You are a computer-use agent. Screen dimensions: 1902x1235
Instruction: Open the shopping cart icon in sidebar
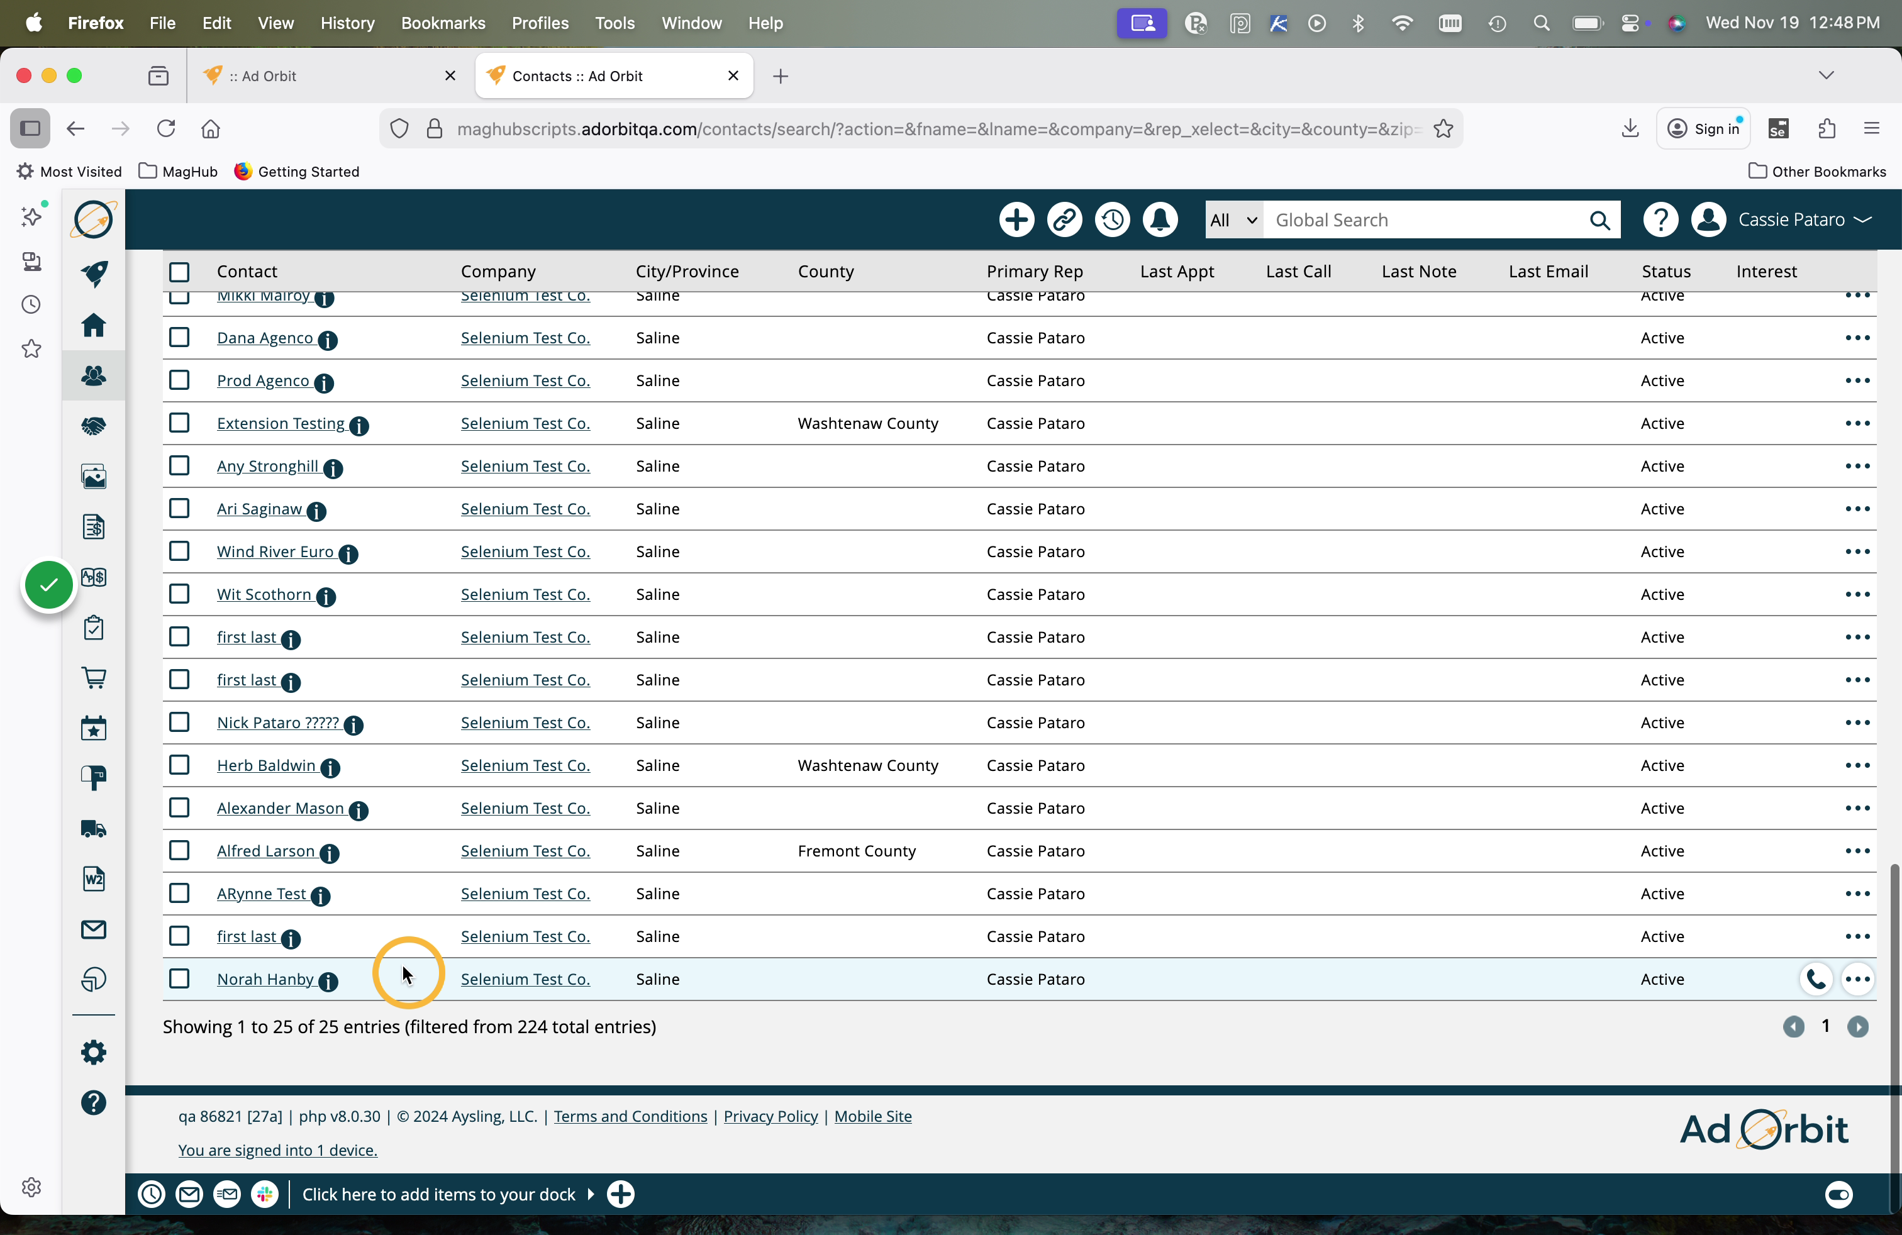click(x=94, y=677)
